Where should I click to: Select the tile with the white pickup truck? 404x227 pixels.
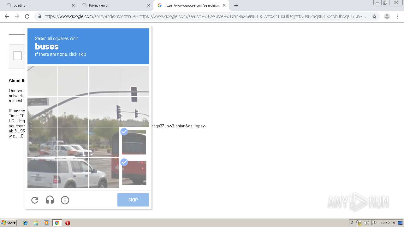[x=73, y=142]
